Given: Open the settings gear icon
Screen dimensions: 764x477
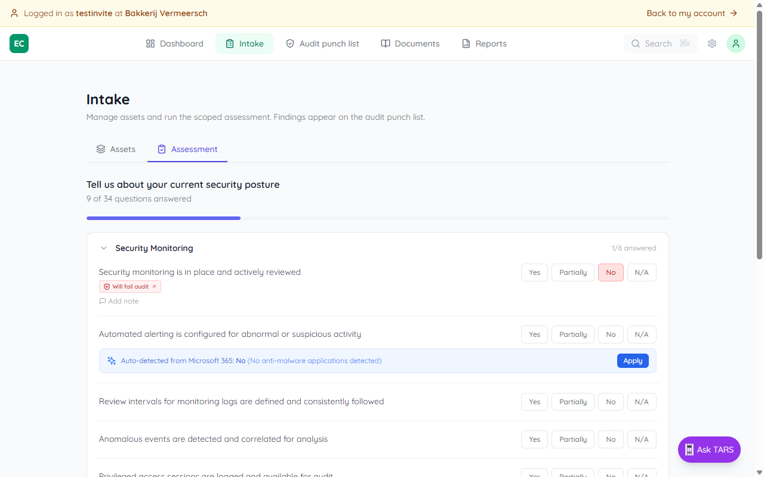Looking at the screenshot, I should (711, 43).
